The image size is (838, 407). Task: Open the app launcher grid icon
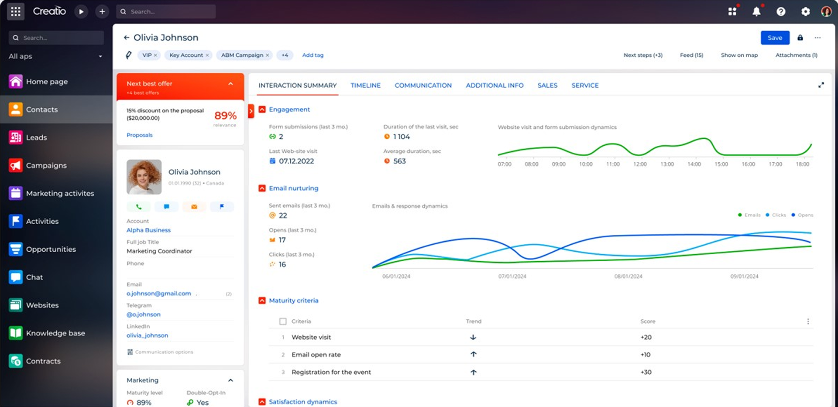(x=16, y=12)
